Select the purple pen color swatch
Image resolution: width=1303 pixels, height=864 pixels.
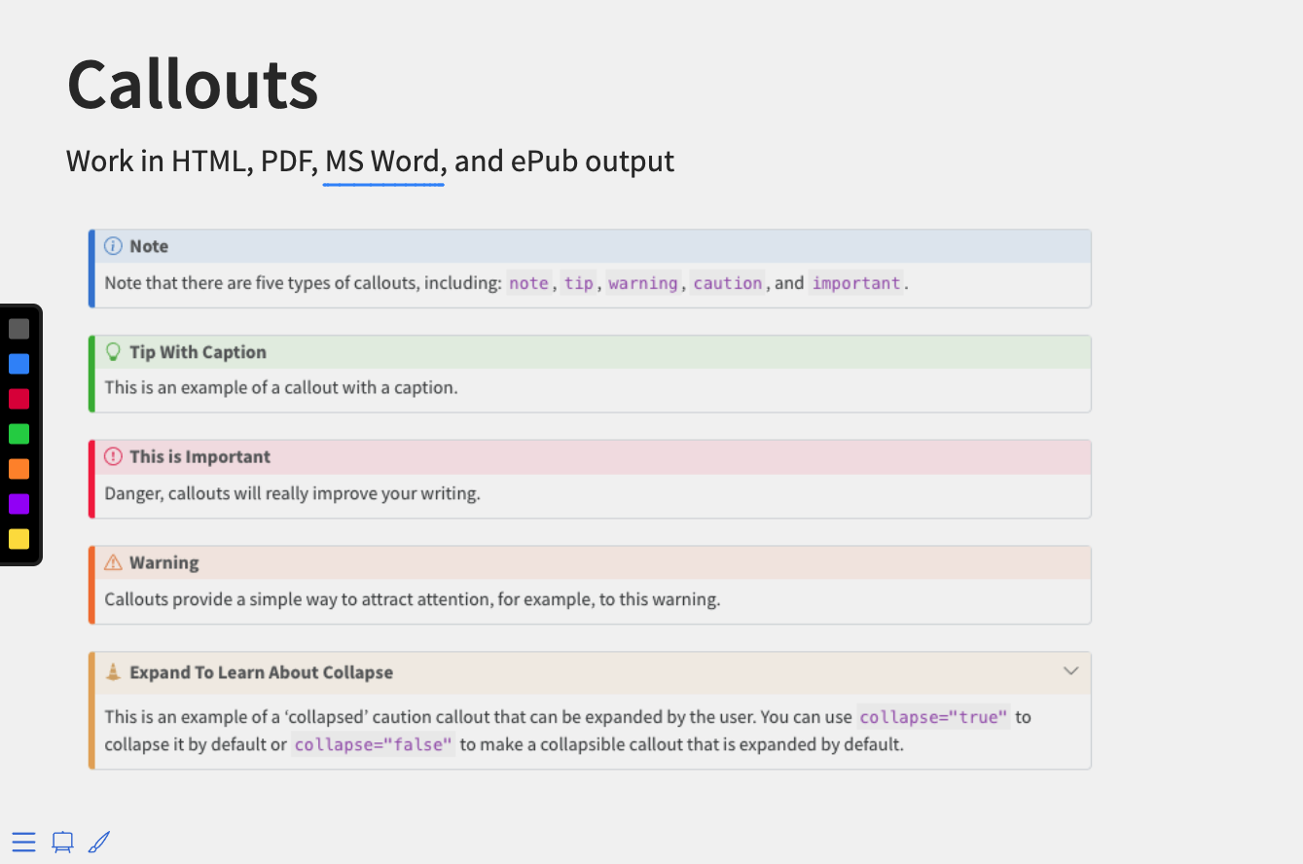19,504
